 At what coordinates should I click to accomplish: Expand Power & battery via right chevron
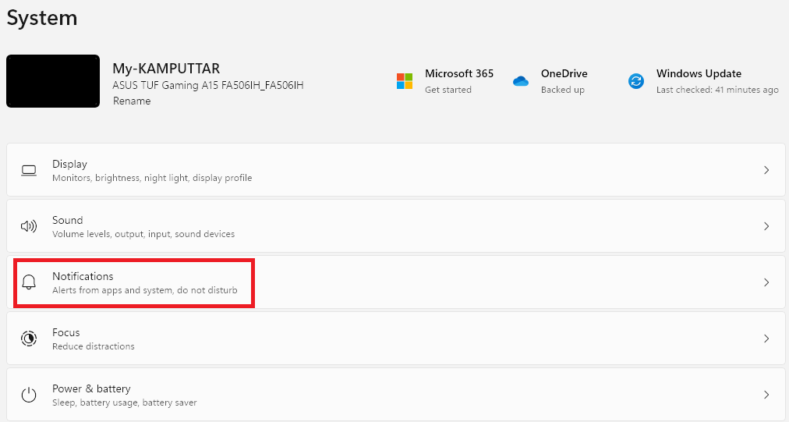coord(766,395)
